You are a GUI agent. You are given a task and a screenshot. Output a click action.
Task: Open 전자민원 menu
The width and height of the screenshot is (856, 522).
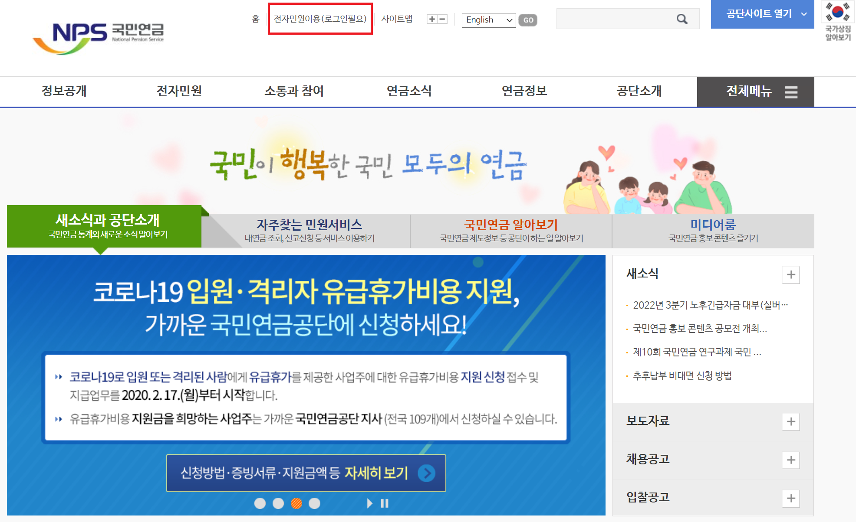point(179,91)
